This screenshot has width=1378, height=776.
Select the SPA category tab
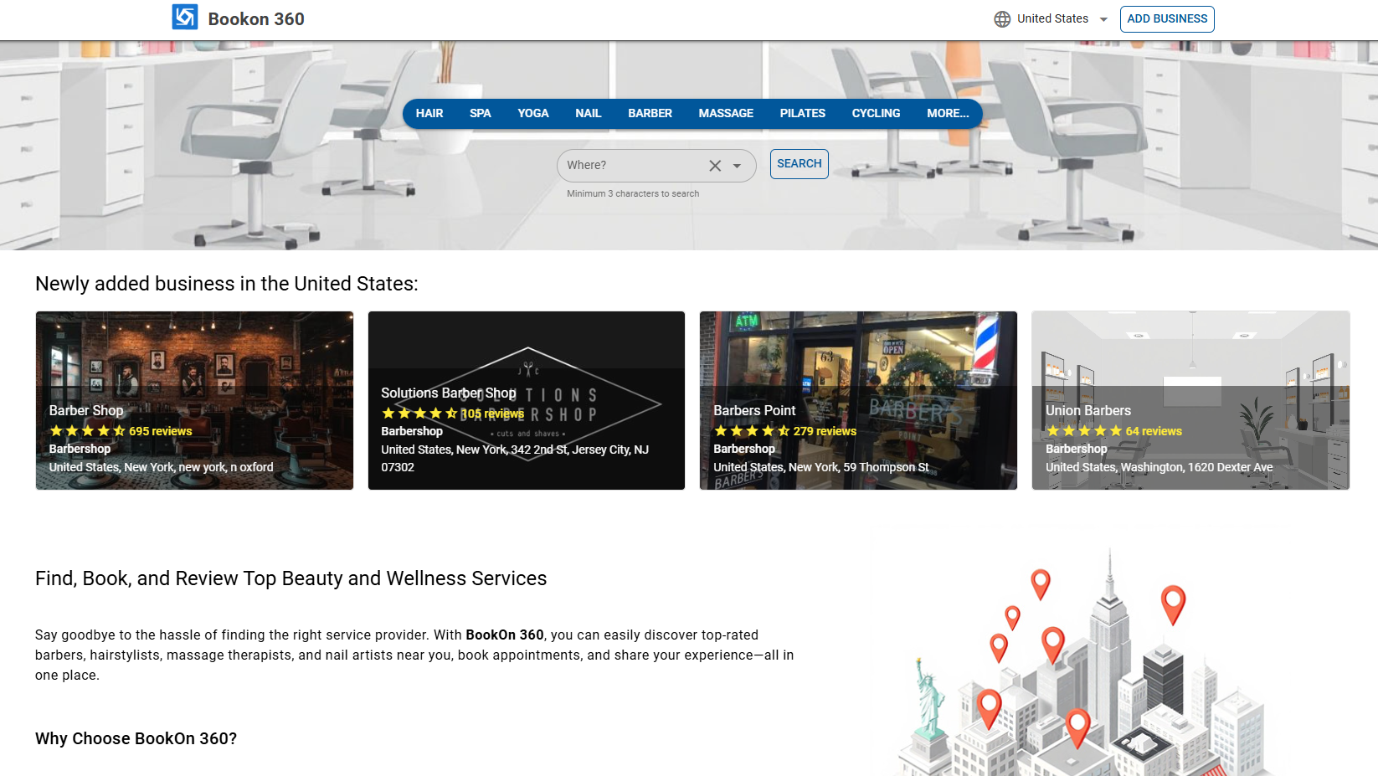(480, 114)
